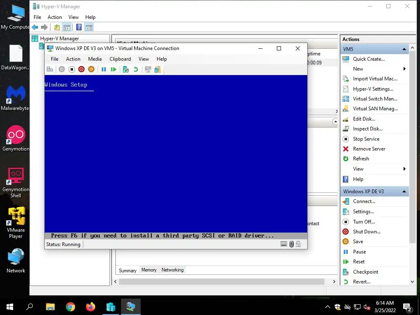Click Ctrl+Alt+Delete icon in VM toolbar
The width and height of the screenshot is (420, 315).
coord(50,69)
